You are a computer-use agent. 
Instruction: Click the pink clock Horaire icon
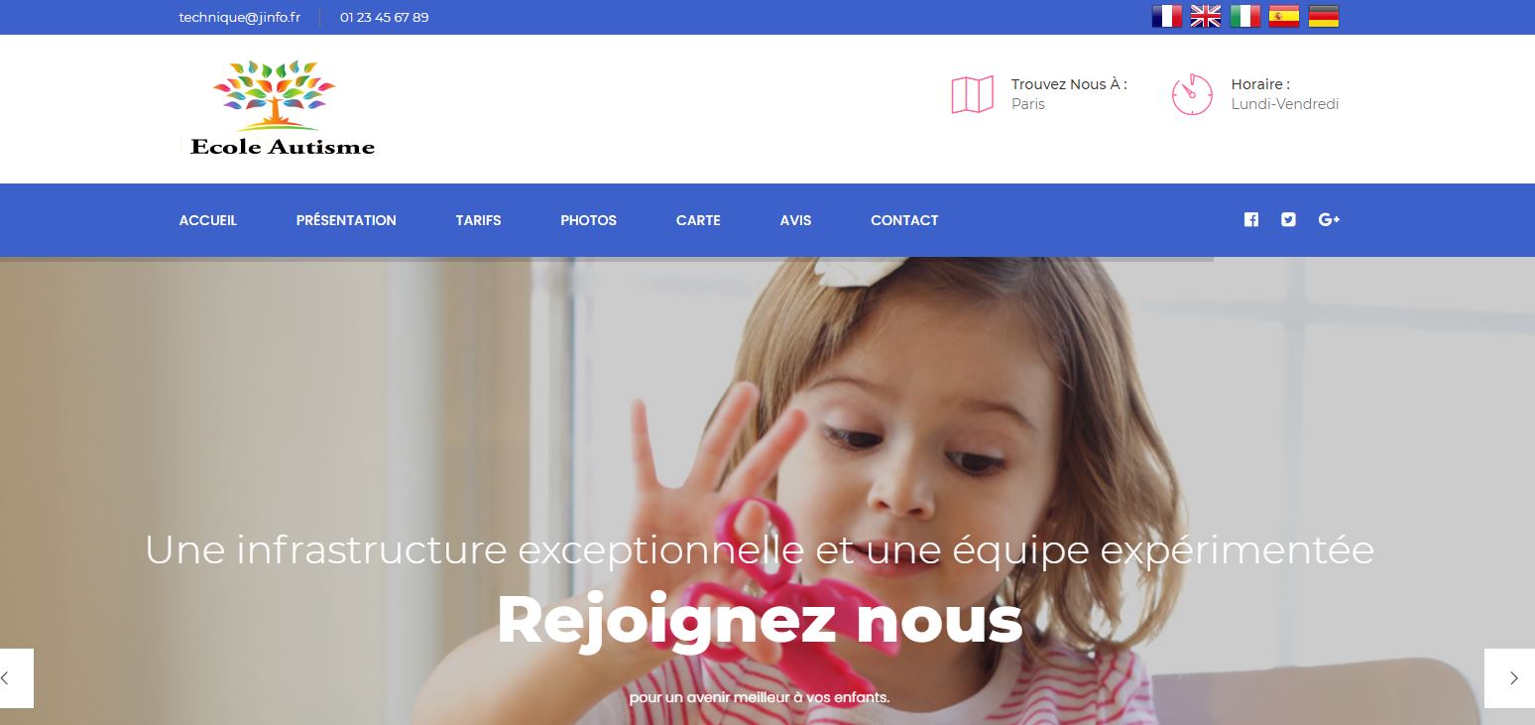[1192, 94]
